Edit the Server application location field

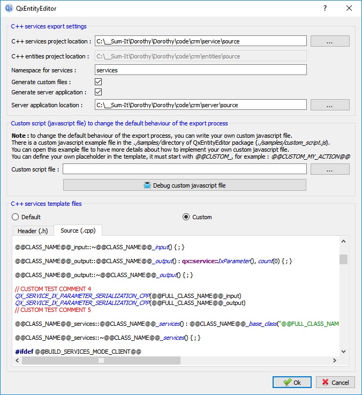pyautogui.click(x=201, y=105)
